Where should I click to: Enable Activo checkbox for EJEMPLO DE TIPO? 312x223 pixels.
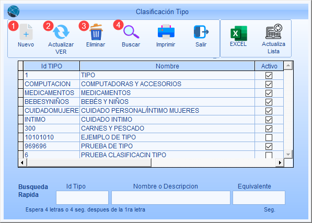[x=269, y=137]
